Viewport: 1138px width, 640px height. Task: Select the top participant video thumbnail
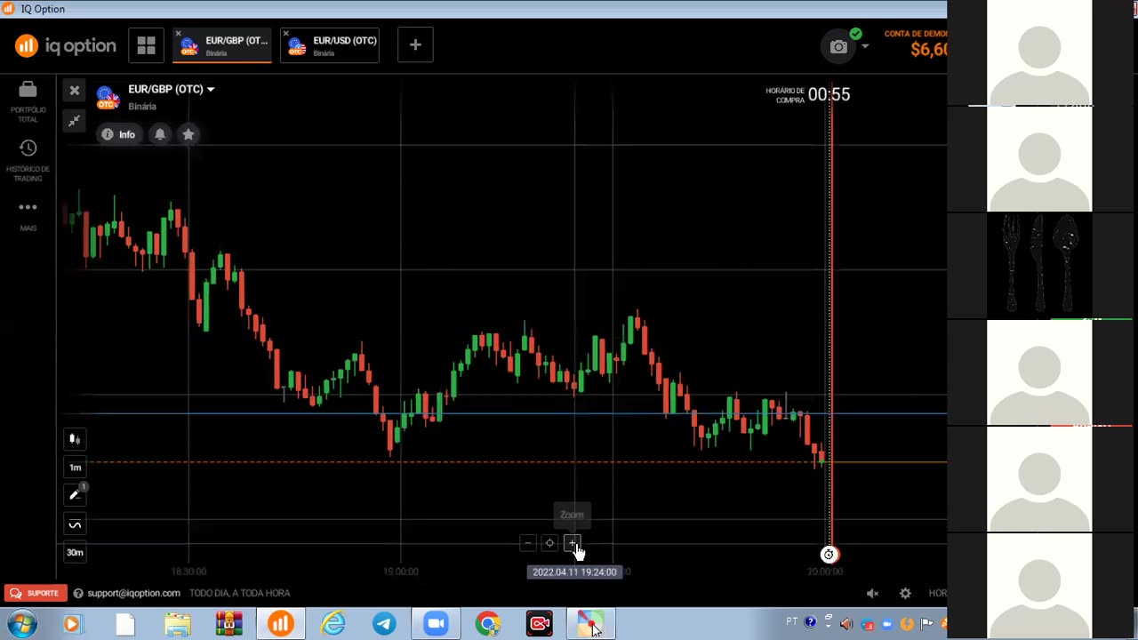pos(1039,52)
